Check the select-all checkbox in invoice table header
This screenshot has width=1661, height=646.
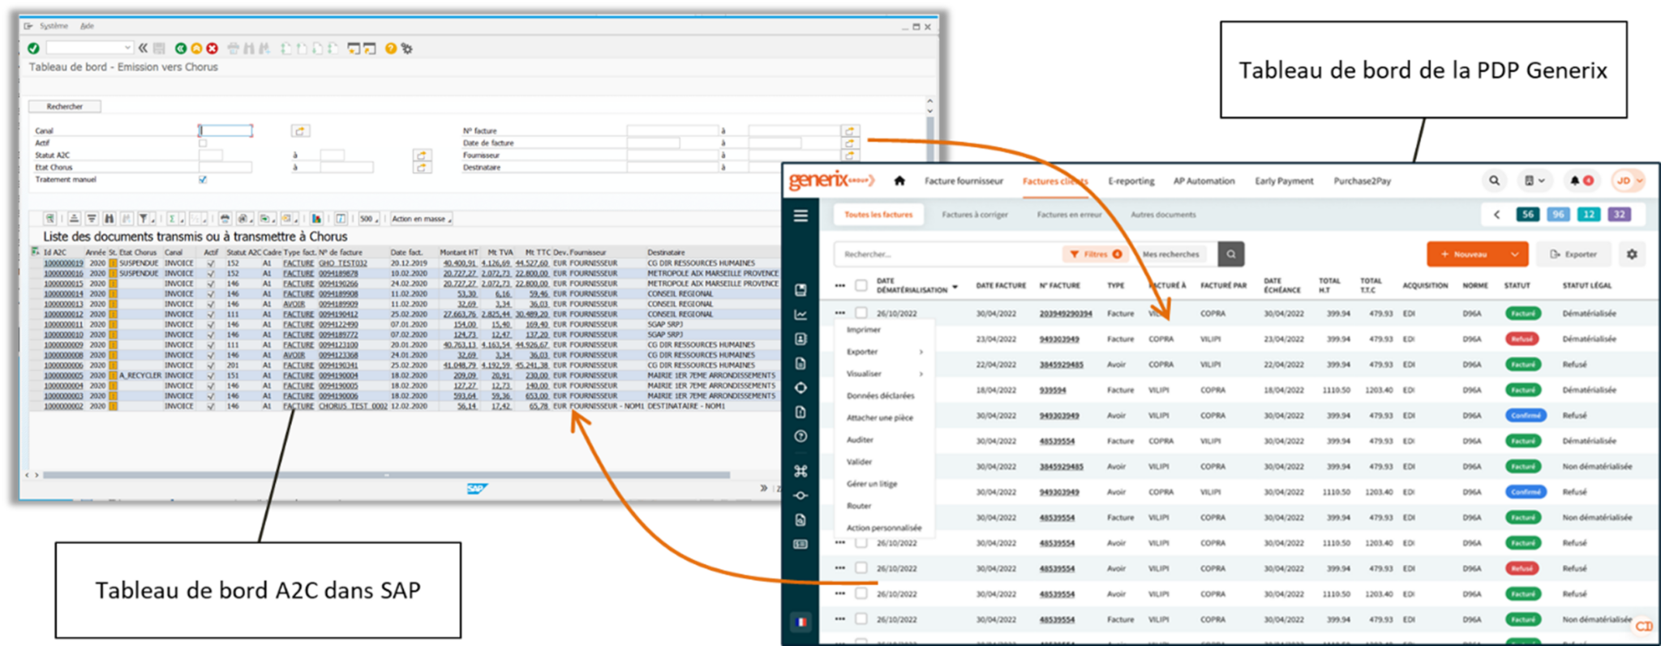861,285
